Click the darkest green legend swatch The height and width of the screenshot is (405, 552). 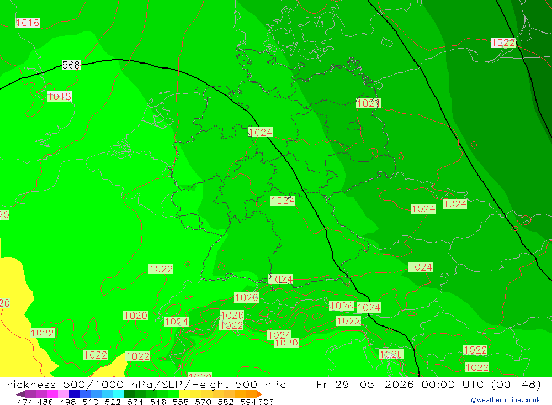[x=130, y=394]
